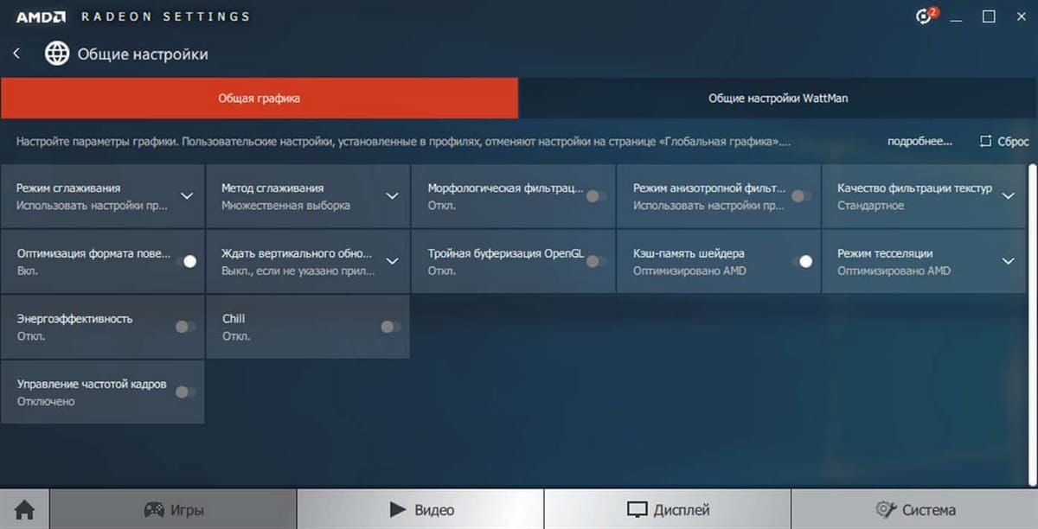1038x529 pixels.
Task: Switch to Общие настройки WattMan tab
Action: [778, 99]
